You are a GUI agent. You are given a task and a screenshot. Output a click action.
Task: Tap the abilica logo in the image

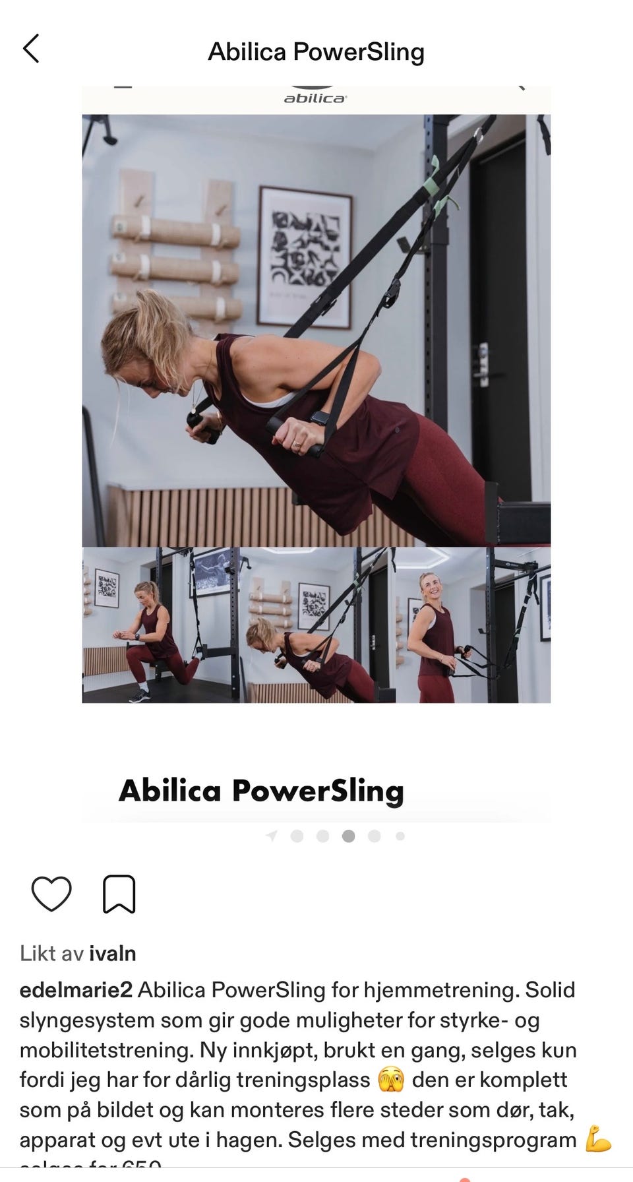tap(315, 96)
